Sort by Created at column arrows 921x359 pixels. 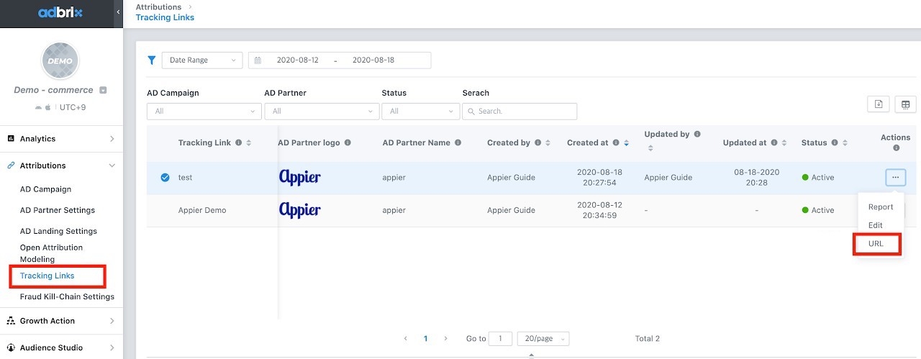click(x=626, y=143)
